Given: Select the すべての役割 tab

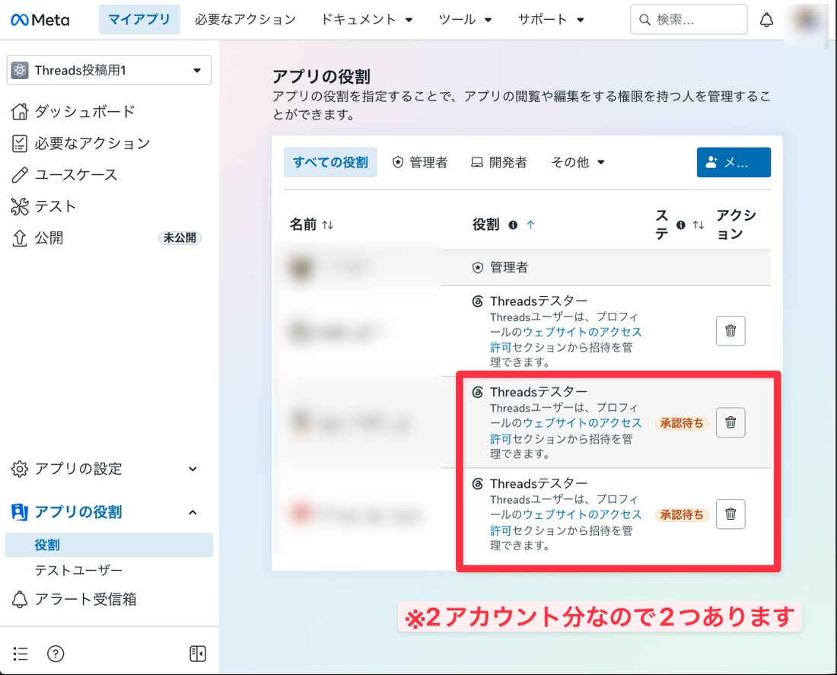Looking at the screenshot, I should [x=330, y=162].
